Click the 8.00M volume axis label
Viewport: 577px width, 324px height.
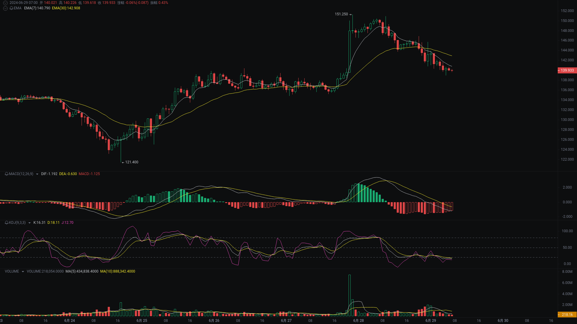[567, 272]
